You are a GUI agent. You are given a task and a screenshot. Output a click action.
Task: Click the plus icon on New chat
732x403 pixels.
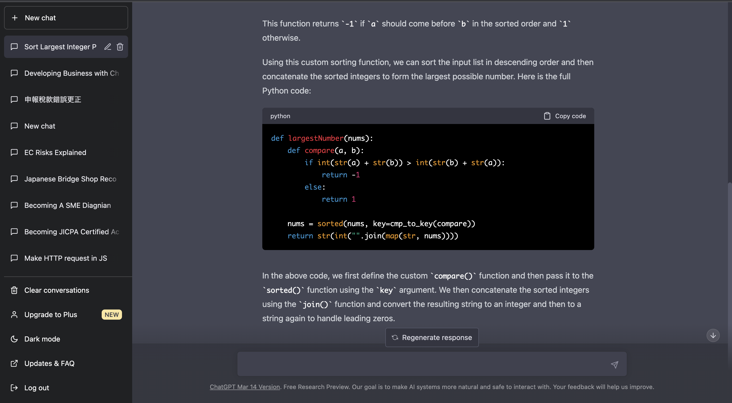(14, 18)
